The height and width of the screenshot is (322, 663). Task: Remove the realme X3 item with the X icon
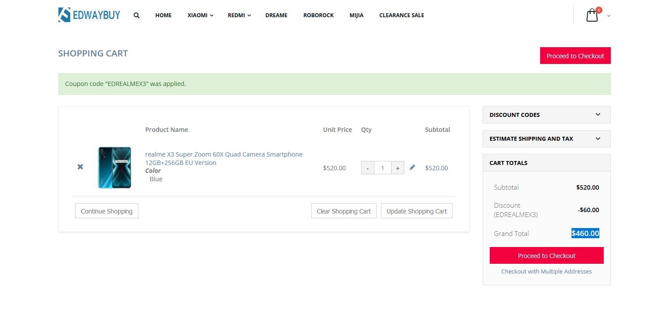click(x=80, y=167)
